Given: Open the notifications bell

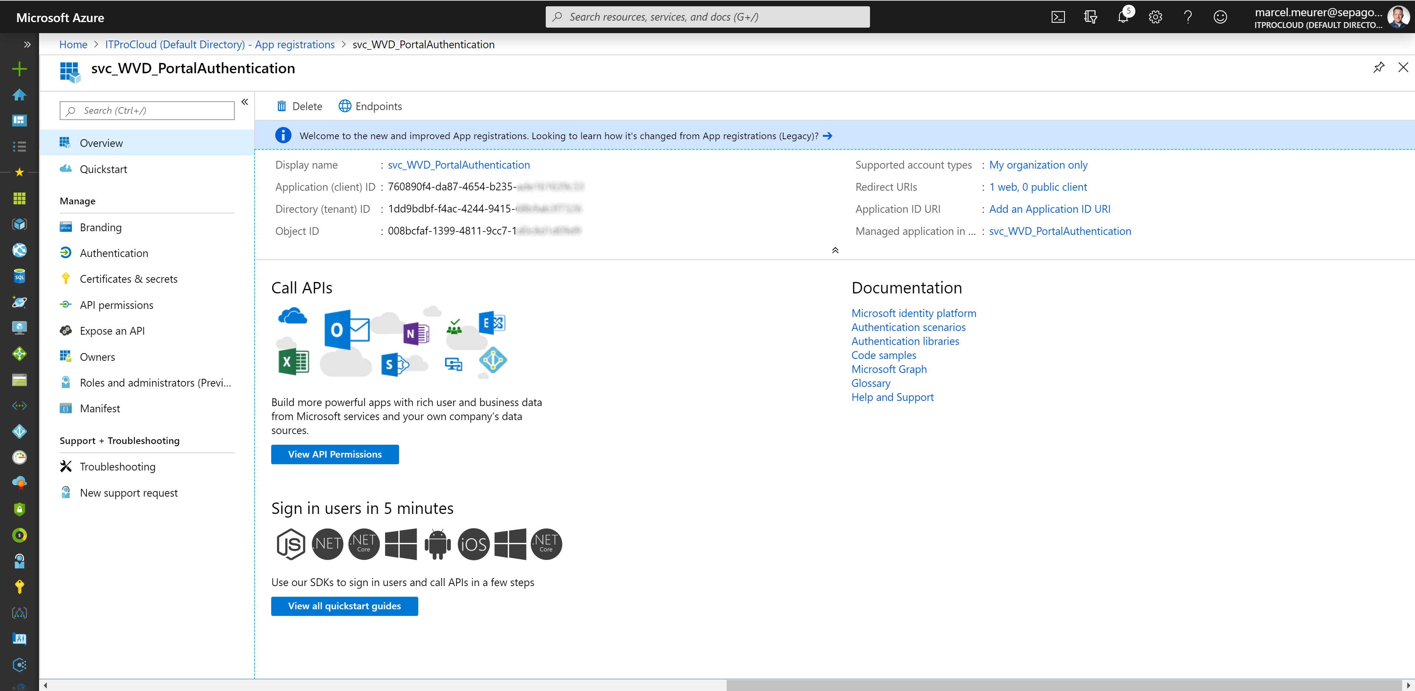Looking at the screenshot, I should pyautogui.click(x=1122, y=17).
